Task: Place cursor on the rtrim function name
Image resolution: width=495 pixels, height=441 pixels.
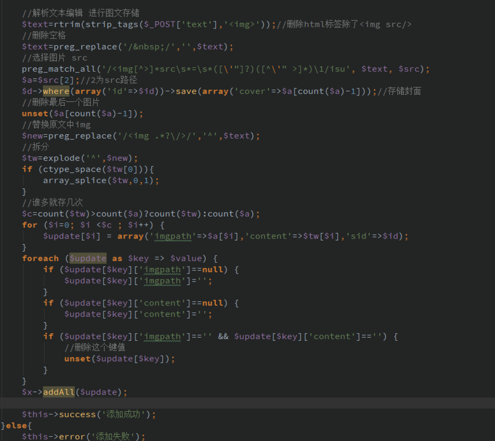Action: (x=67, y=24)
